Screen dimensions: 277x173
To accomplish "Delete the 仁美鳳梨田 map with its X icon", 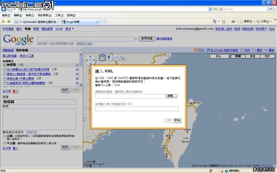I will pyautogui.click(x=77, y=83).
